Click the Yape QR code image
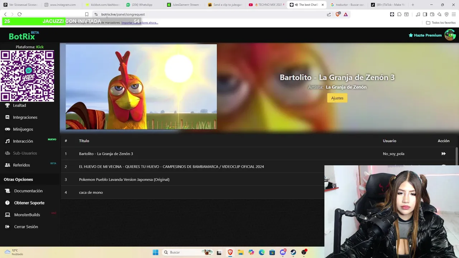Screen dimensions: 459x258 27,76
